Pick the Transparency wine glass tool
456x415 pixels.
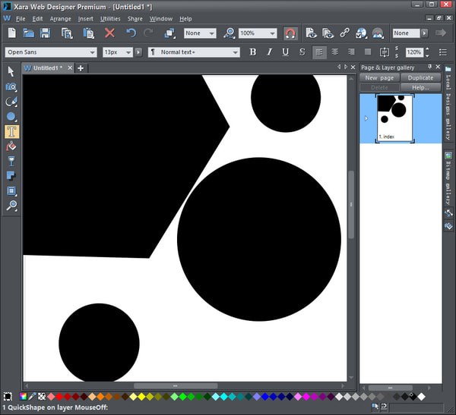point(11,161)
